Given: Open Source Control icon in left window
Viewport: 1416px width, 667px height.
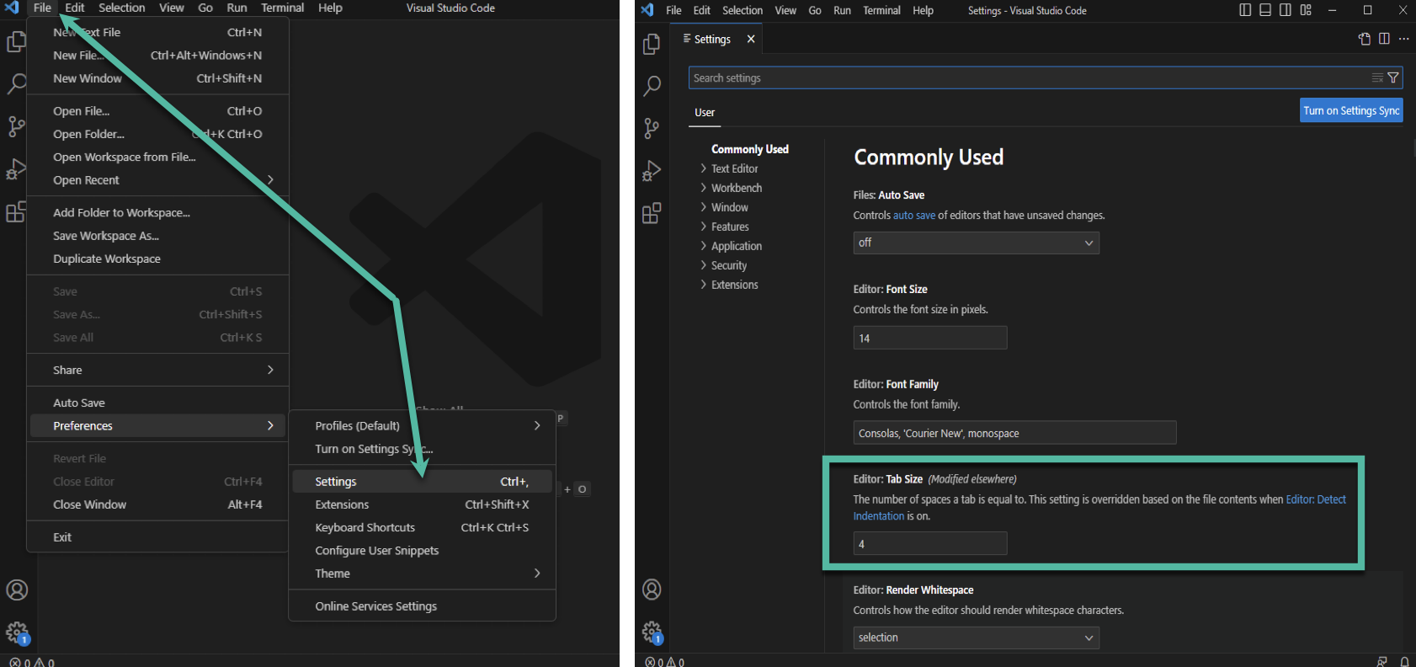Looking at the screenshot, I should click(x=16, y=126).
